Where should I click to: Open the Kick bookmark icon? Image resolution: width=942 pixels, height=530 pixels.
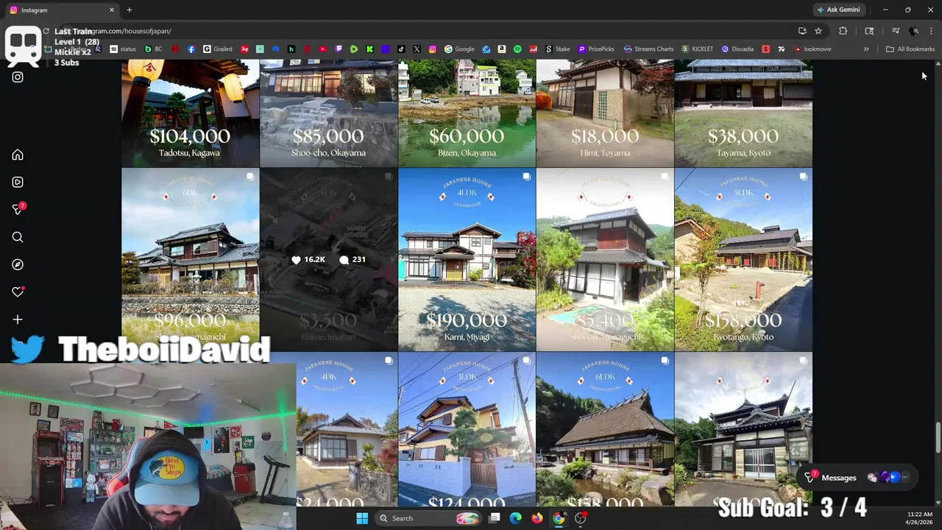pyautogui.click(x=369, y=49)
